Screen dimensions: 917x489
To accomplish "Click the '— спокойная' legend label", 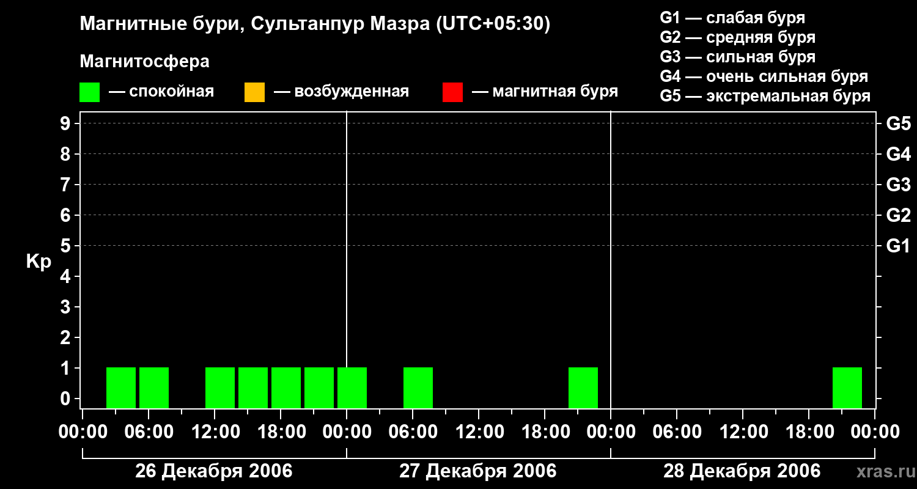I will 161,92.
